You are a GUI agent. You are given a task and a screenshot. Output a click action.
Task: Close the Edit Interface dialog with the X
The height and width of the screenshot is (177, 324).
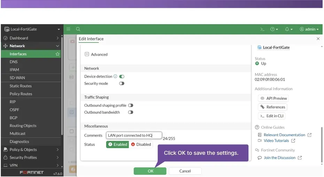click(318, 39)
